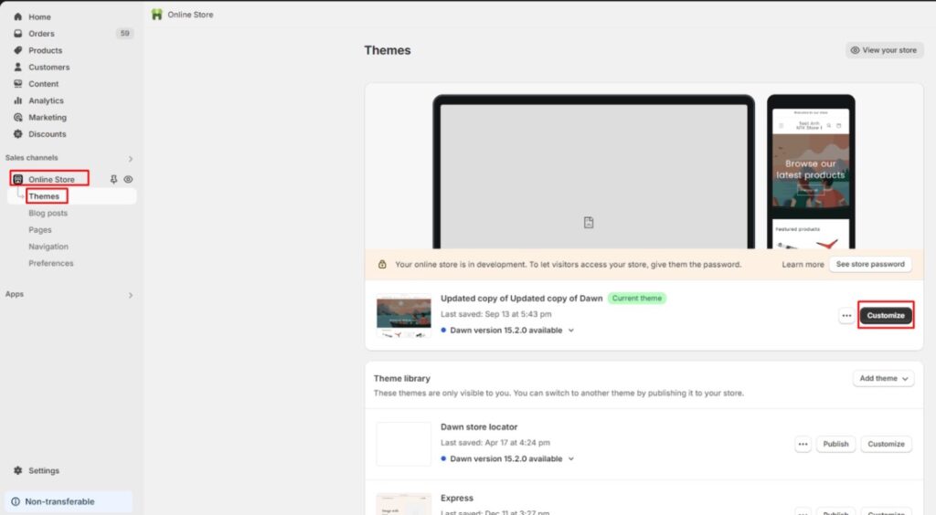
Task: Customize the current theme
Action: pos(885,315)
